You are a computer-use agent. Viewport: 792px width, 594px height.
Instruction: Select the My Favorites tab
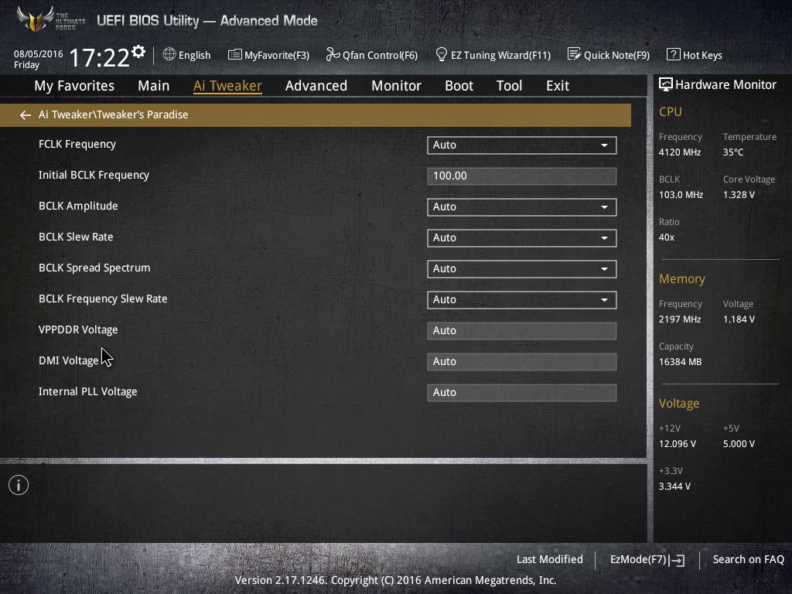pos(74,86)
